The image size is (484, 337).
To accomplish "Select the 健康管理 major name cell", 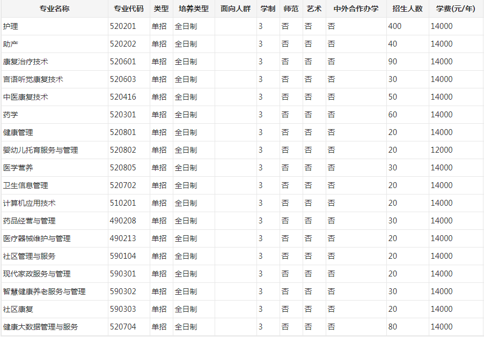I will [x=54, y=132].
